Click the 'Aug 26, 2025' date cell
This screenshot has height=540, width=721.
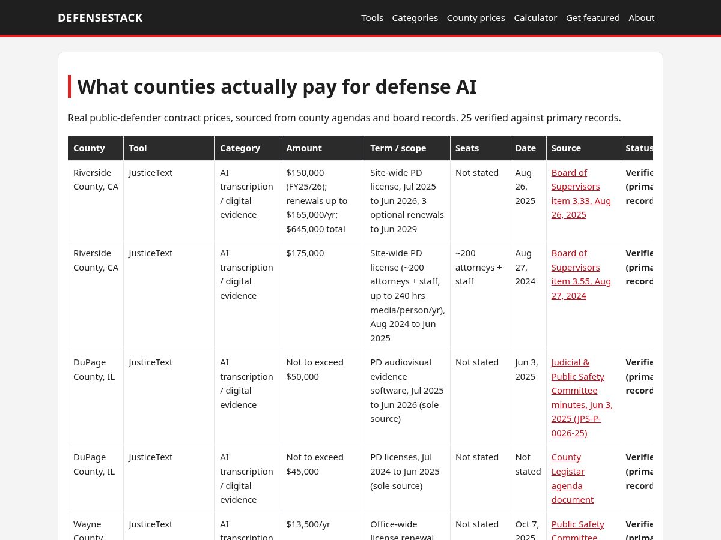pyautogui.click(x=528, y=201)
